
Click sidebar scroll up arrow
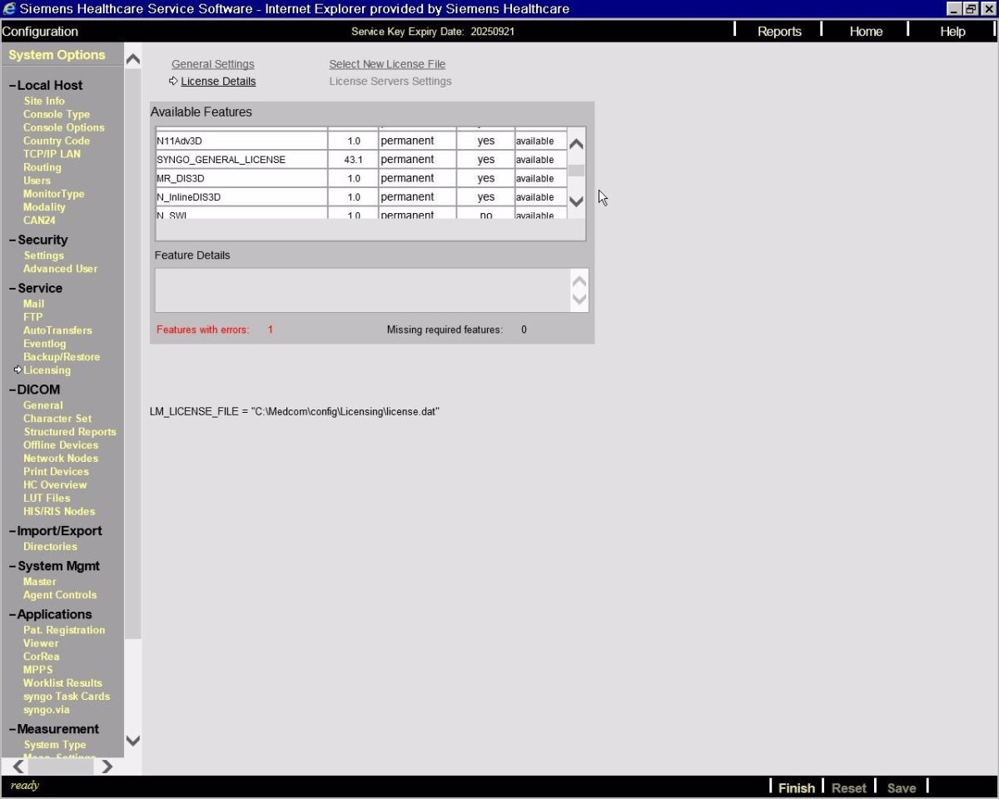coord(132,59)
